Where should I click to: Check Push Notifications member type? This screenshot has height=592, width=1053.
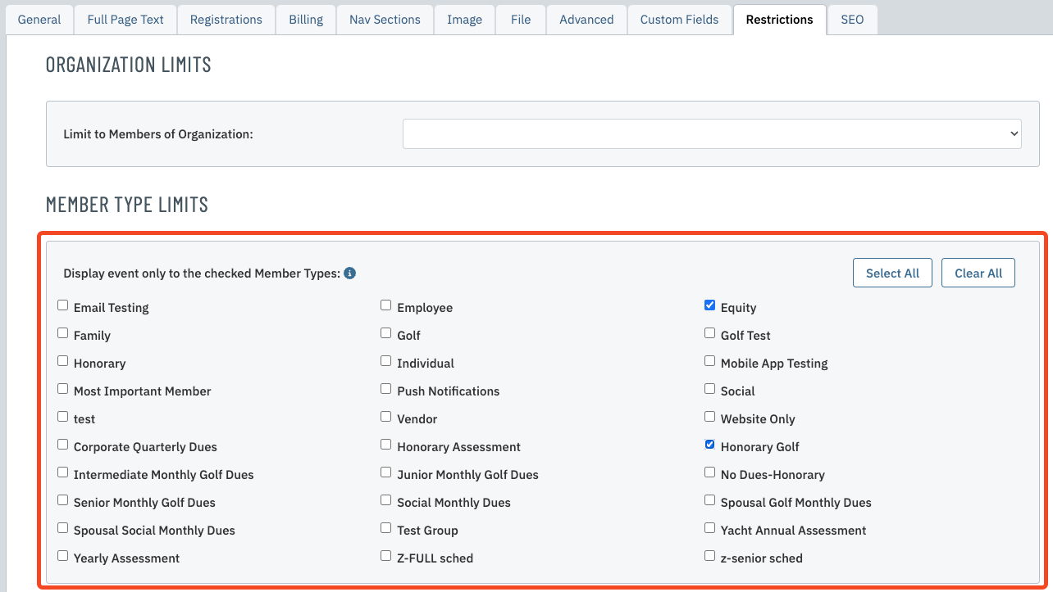386,389
